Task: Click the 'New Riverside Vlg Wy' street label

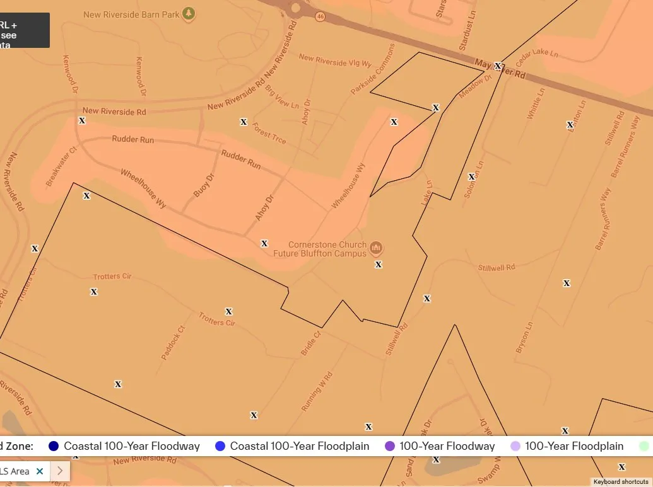Action: coord(335,60)
